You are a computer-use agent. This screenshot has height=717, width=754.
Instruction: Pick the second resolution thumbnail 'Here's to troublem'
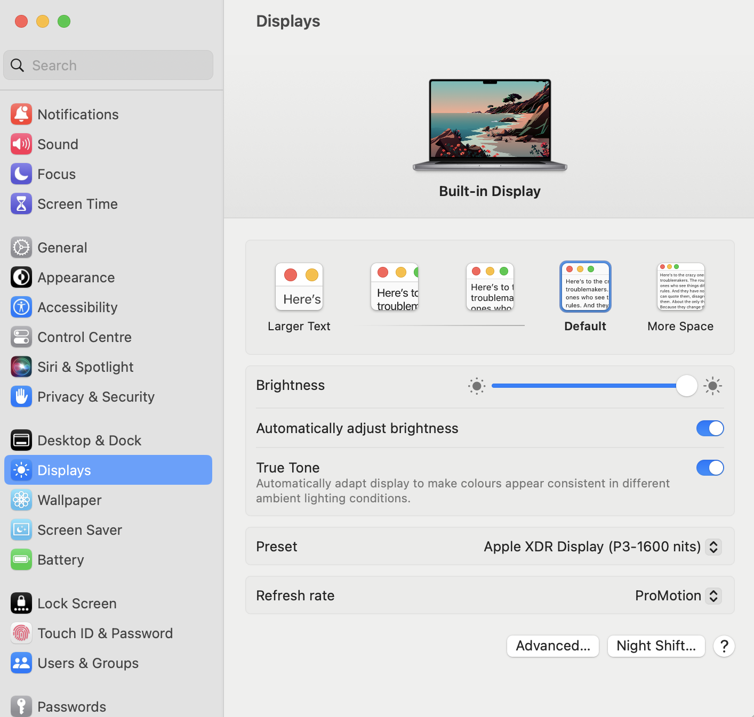(395, 287)
